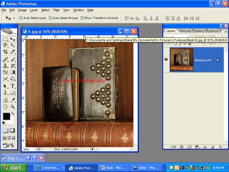The image size is (229, 172).
Task: Switch to Full Screen mode
Action: (x=13, y=138)
